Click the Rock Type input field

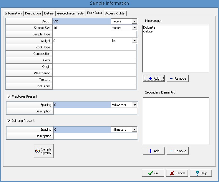tap(94, 47)
